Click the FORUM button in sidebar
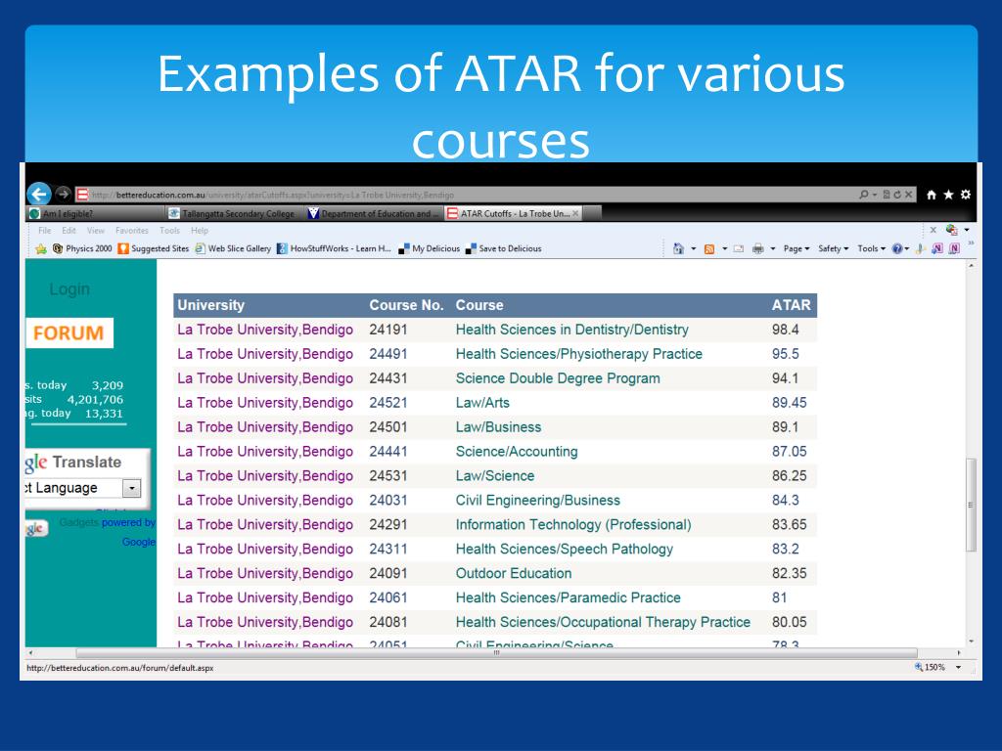This screenshot has width=1002, height=751. pyautogui.click(x=69, y=332)
